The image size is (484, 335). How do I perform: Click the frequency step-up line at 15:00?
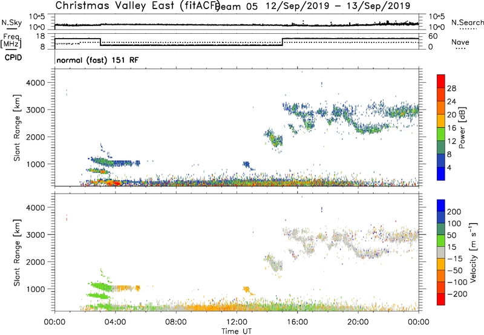283,42
